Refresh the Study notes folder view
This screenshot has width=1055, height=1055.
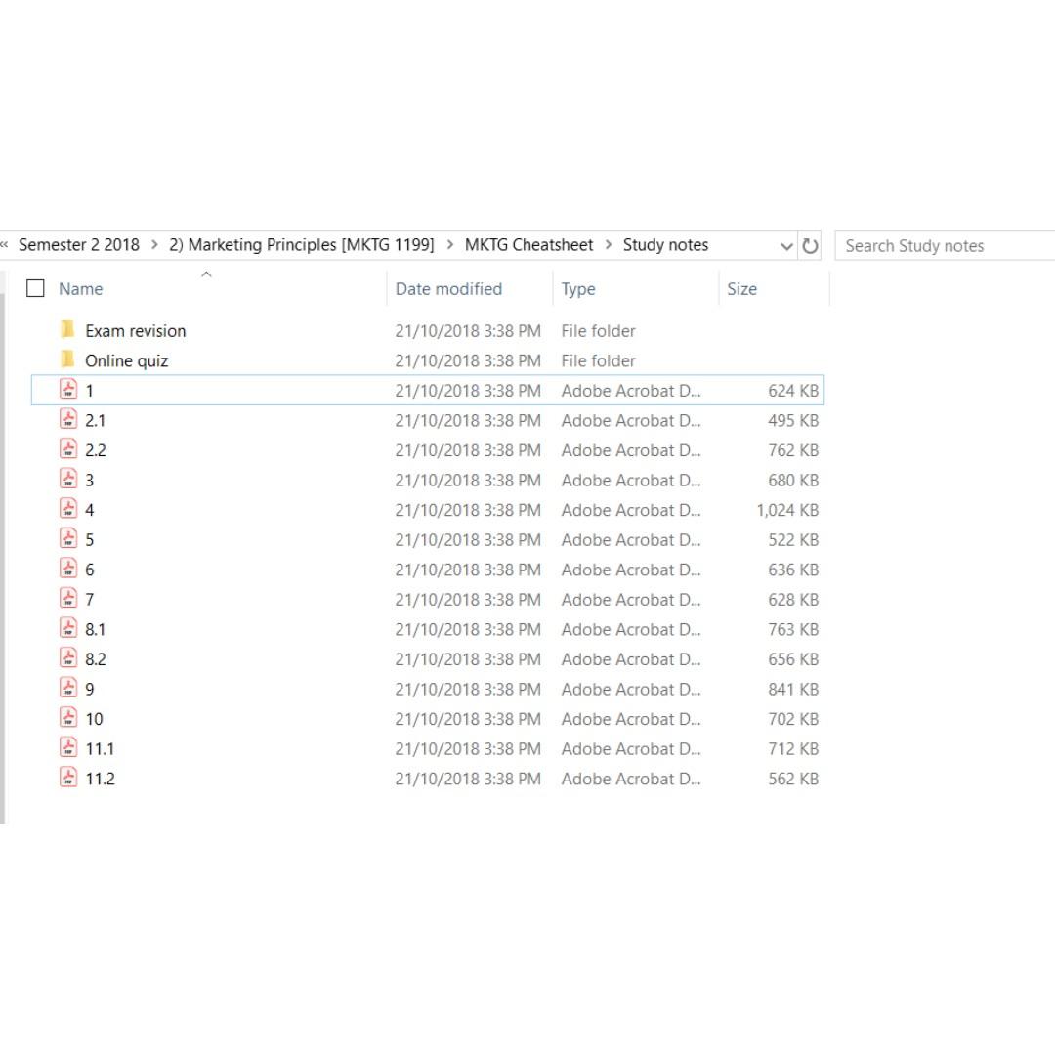pyautogui.click(x=810, y=246)
